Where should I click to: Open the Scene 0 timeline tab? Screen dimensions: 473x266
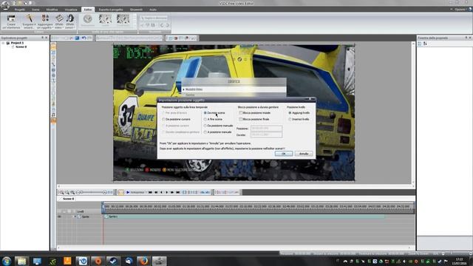click(68, 199)
